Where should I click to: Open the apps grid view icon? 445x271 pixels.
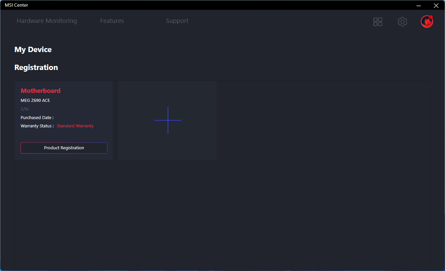tap(378, 22)
